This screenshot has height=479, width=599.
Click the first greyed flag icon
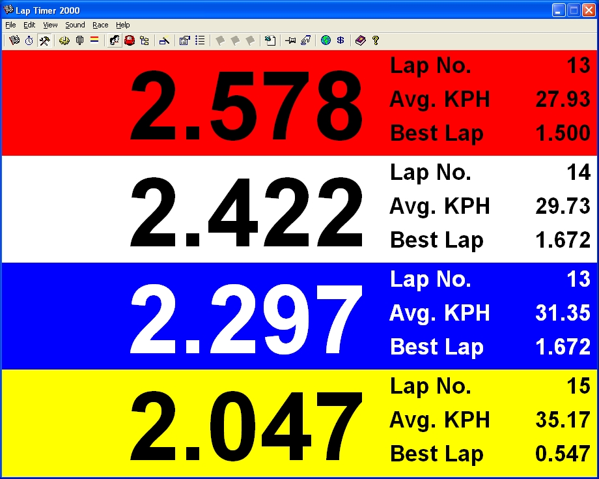coord(219,40)
